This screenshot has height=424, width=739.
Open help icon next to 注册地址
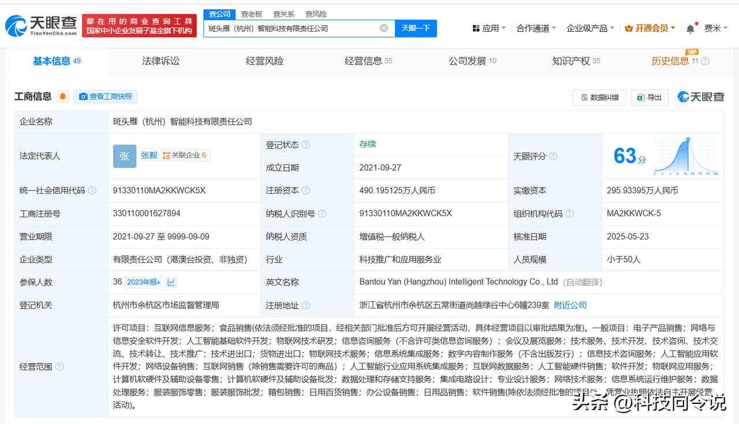[x=305, y=305]
